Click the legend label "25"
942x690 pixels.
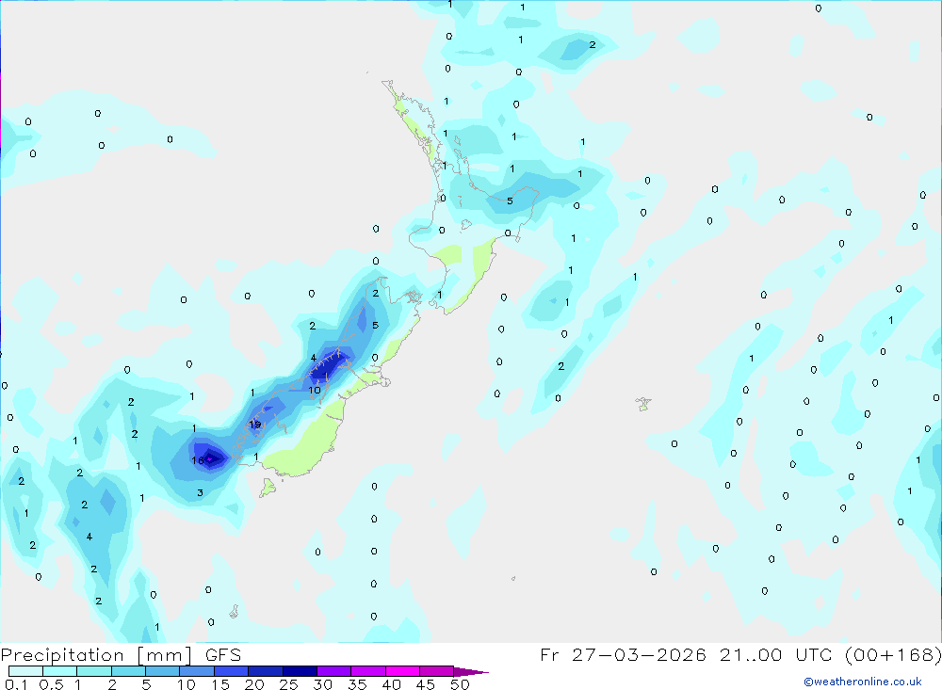[288, 684]
